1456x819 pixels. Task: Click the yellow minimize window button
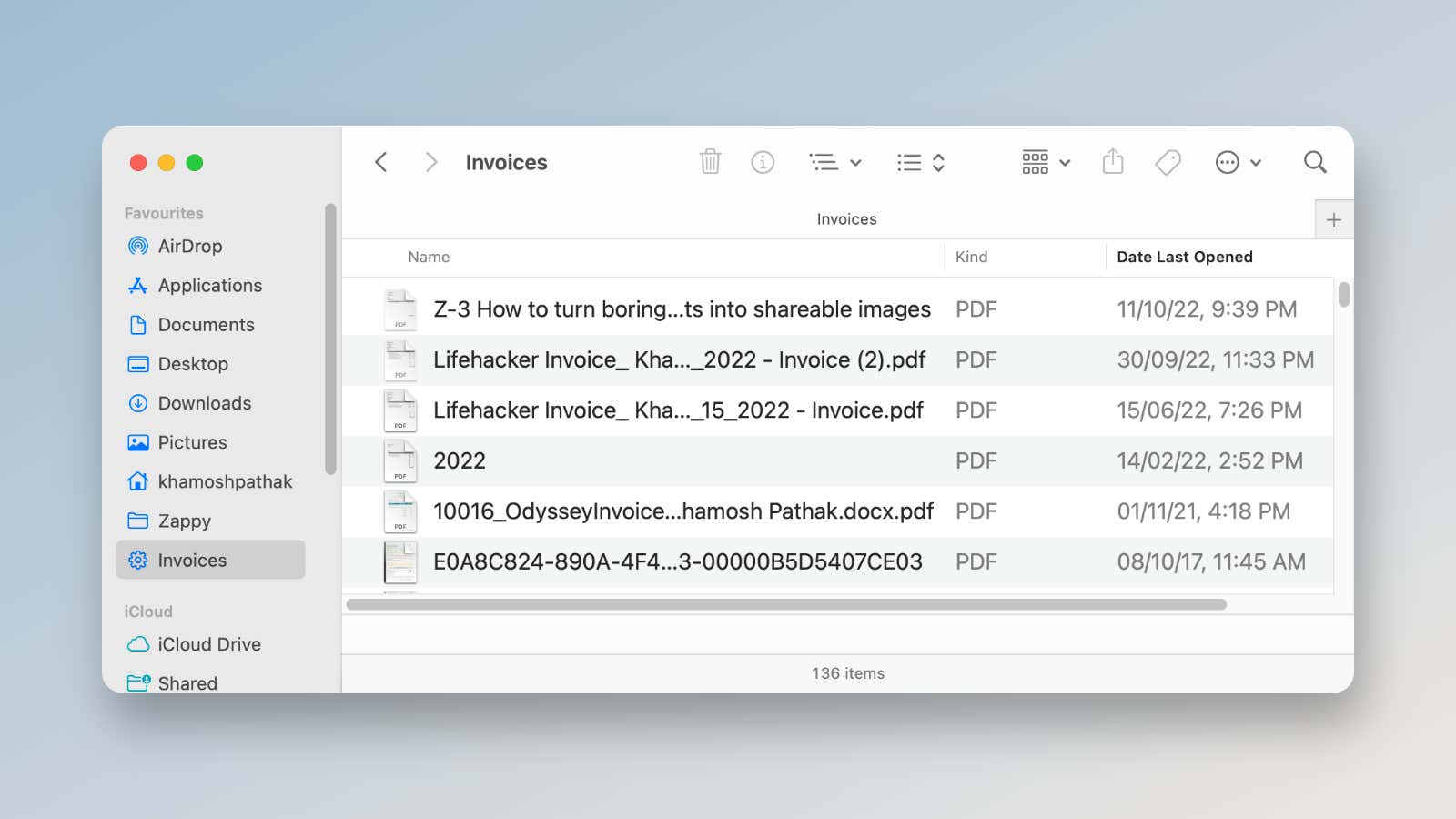point(167,162)
